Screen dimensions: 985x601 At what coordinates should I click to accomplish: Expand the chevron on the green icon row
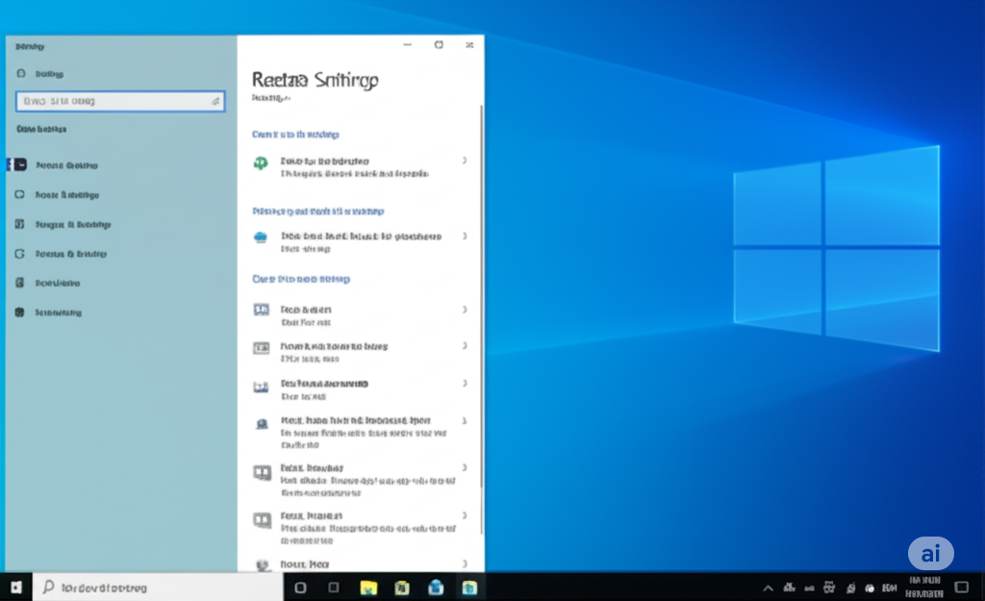click(465, 161)
